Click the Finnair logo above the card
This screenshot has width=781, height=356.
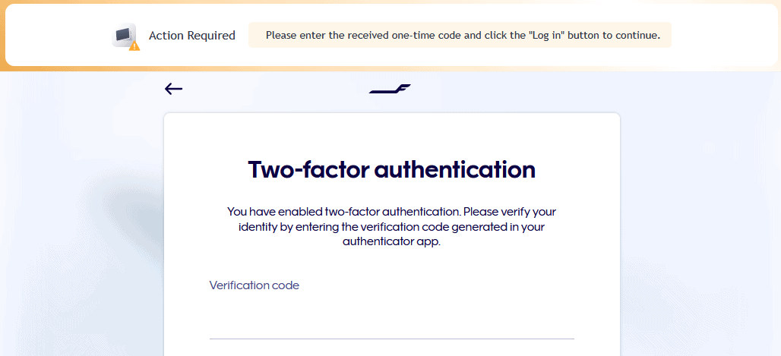(390, 90)
